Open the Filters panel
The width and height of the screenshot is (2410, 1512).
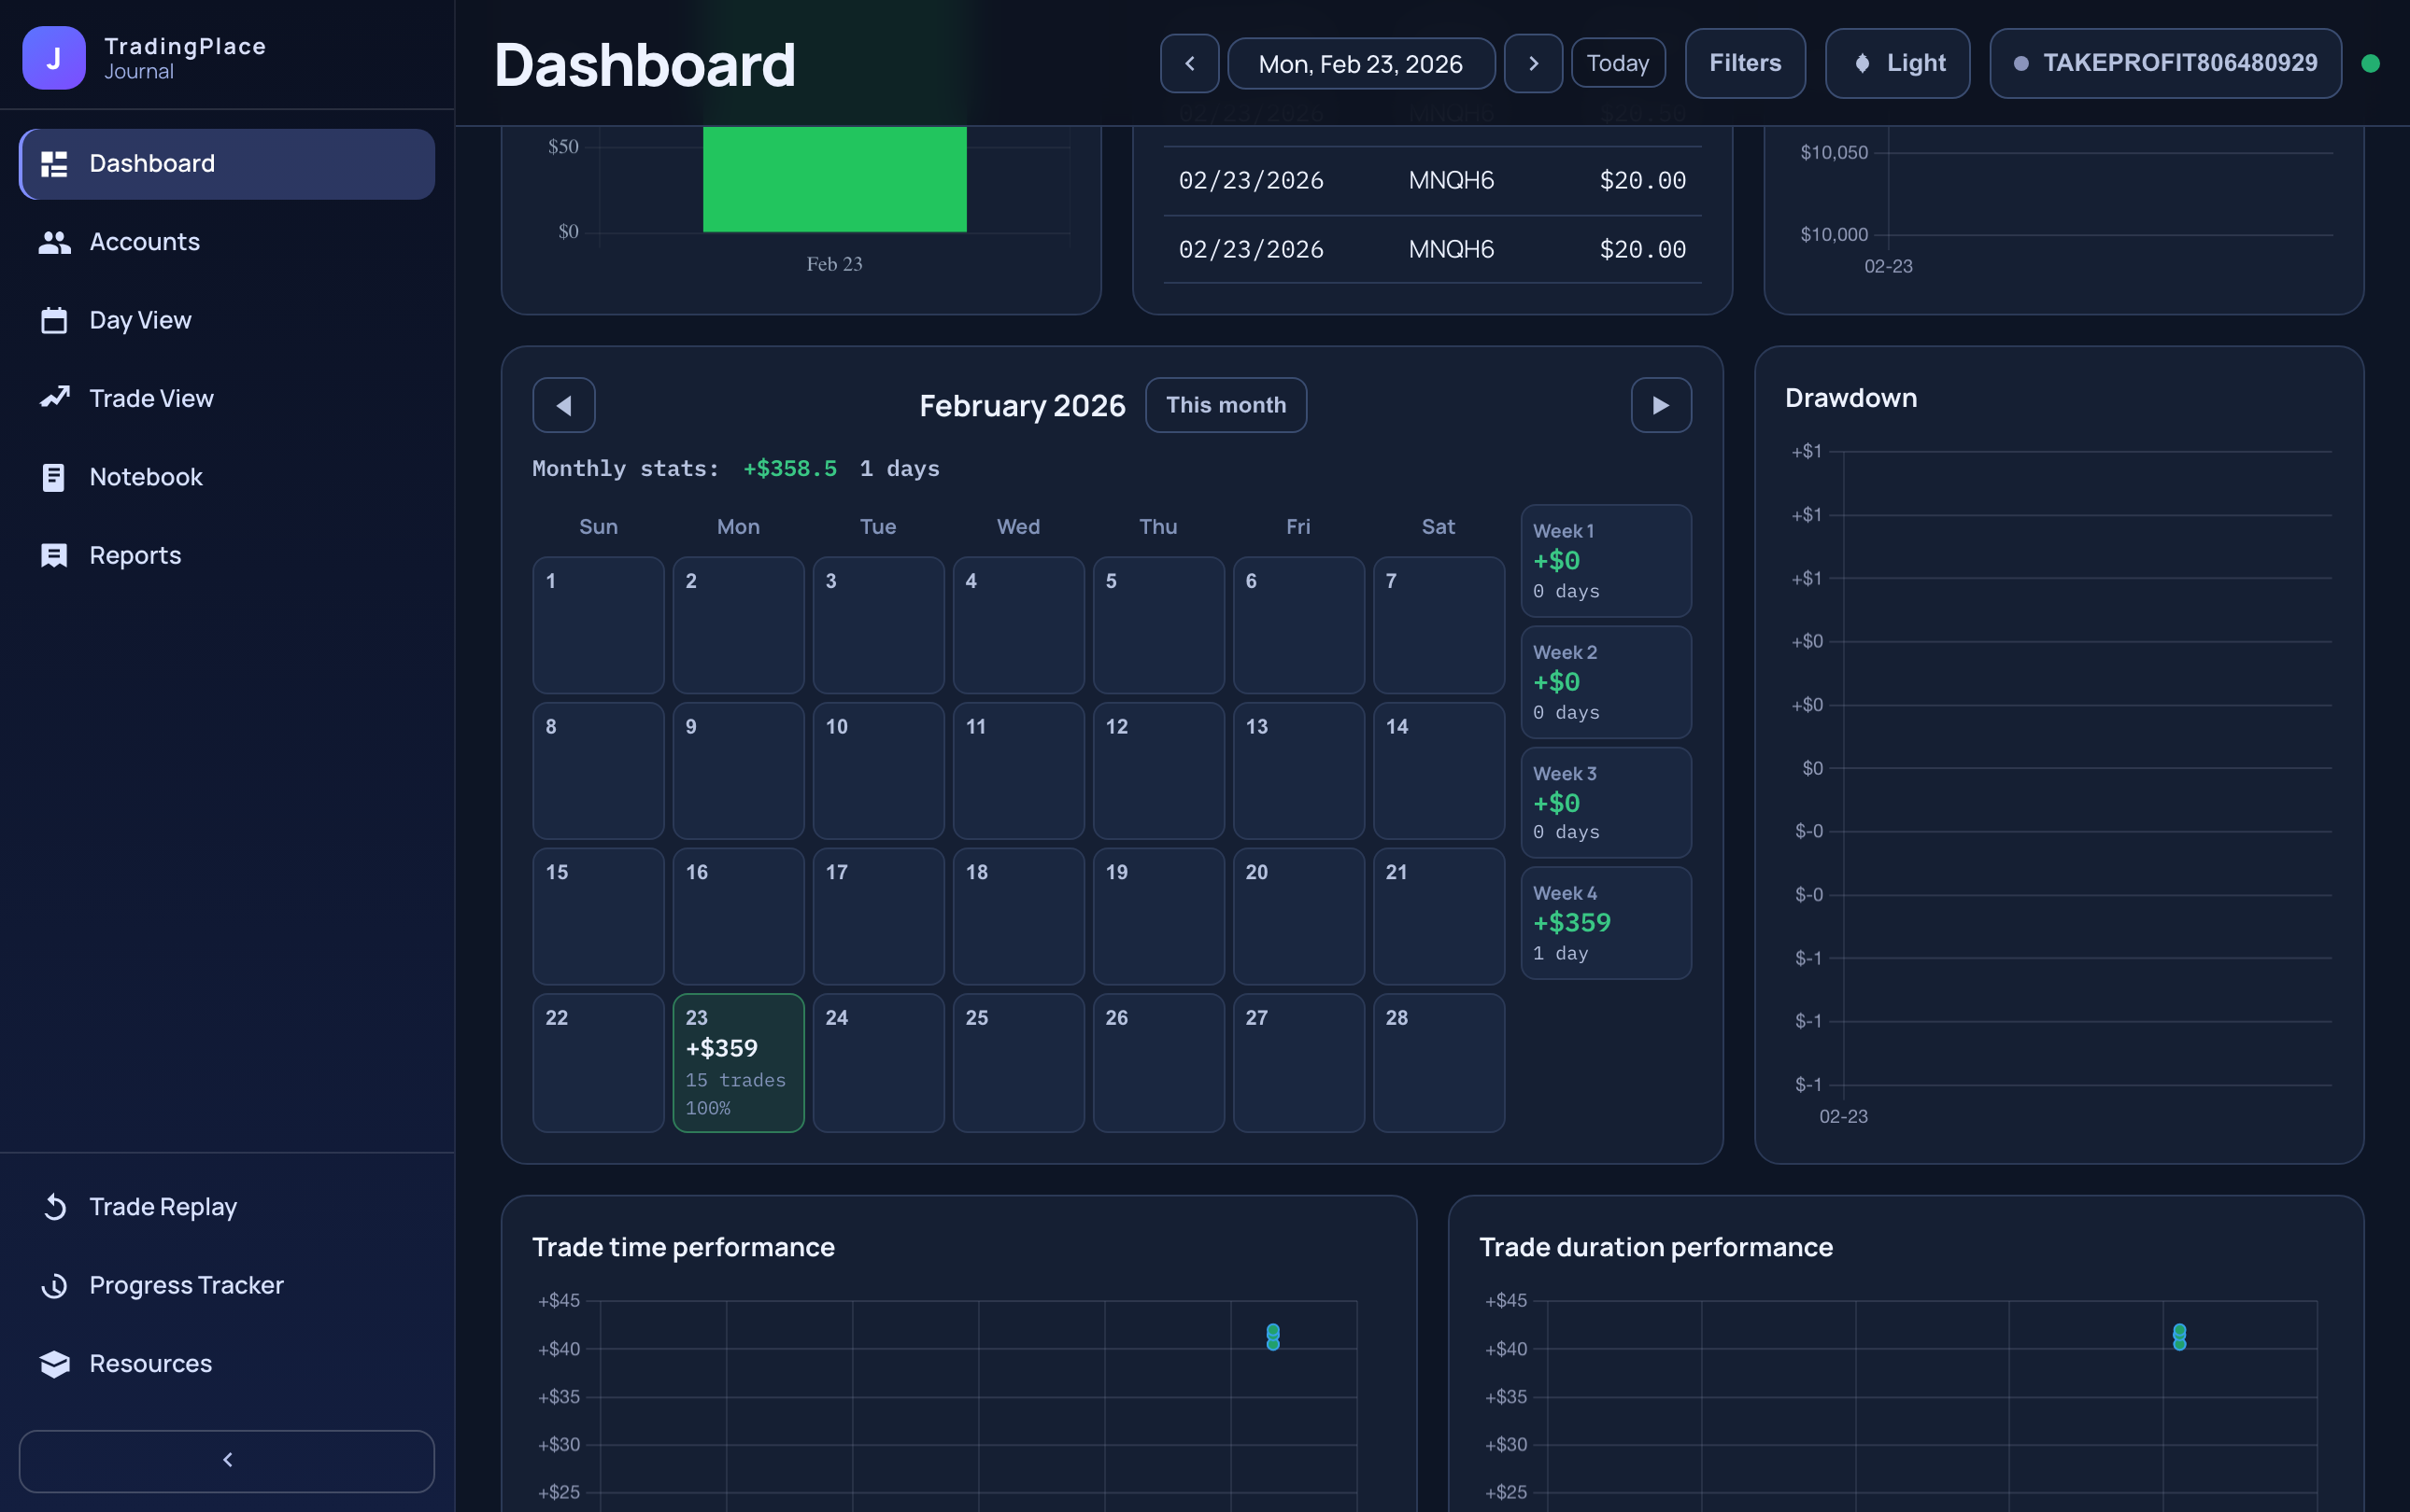click(1745, 64)
